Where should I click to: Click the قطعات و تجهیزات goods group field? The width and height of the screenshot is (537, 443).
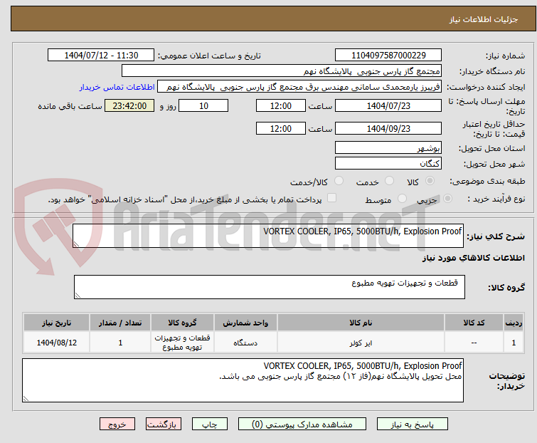(269, 287)
